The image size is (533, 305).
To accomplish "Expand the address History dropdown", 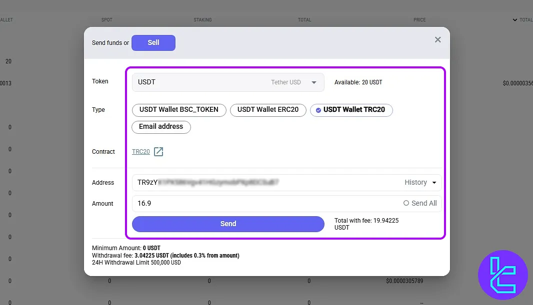I will [x=420, y=183].
